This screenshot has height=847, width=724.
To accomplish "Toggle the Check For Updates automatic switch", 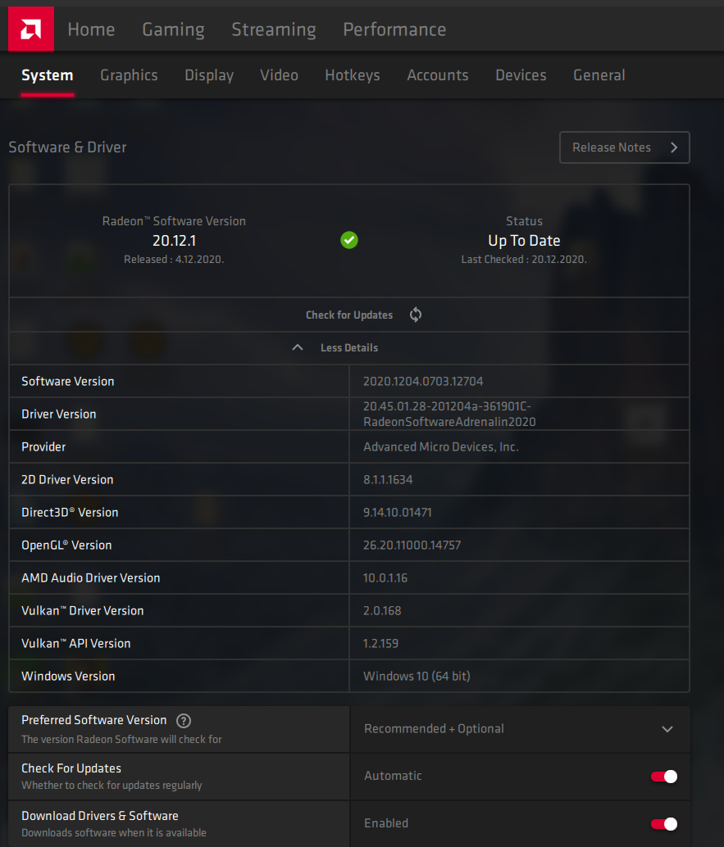I will point(664,777).
